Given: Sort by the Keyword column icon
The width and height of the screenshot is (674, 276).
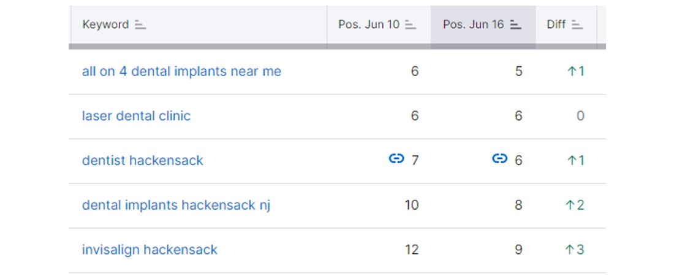Looking at the screenshot, I should click(x=140, y=25).
